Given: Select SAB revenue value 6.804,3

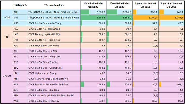Looking at the screenshot, I should click(101, 18).
